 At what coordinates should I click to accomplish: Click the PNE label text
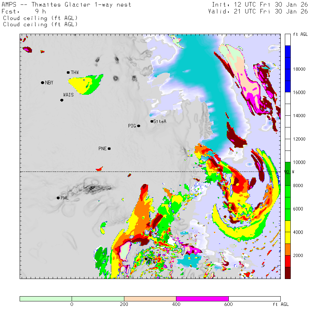pos(103,148)
